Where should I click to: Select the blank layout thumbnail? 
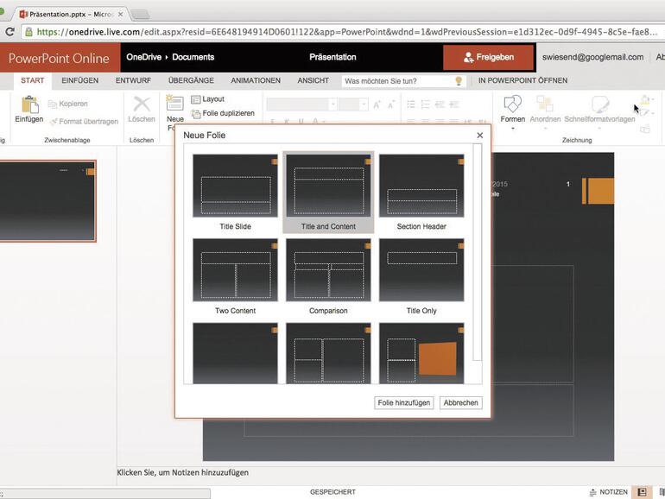(235, 354)
